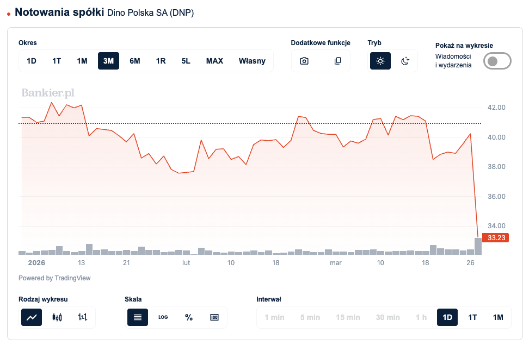Select OHLC bar chart type icon
Image resolution: width=529 pixels, height=345 pixels.
[x=82, y=317]
